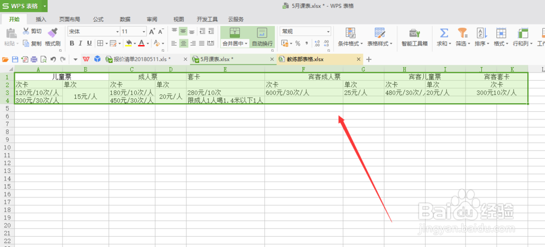This screenshot has height=247, width=545.
Task: Toggle Bold formatting
Action: [x=72, y=44]
